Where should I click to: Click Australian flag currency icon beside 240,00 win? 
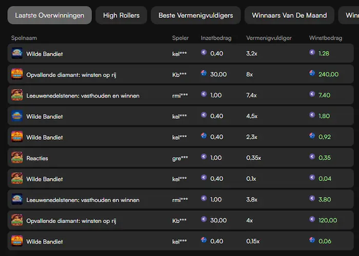[312, 73]
